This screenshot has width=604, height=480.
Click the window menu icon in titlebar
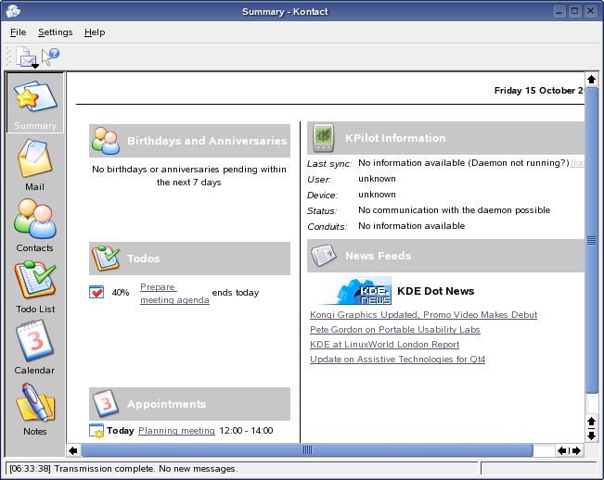point(13,11)
